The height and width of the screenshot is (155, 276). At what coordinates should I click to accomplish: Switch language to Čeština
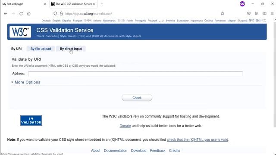click(209, 21)
